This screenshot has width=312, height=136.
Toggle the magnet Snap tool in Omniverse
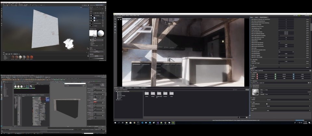[x=115, y=30]
